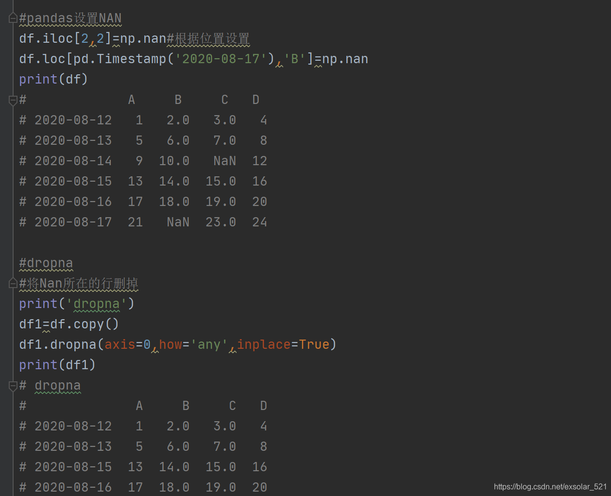The height and width of the screenshot is (496, 611).
Task: Click the print('dropna') statement
Action: 77,304
